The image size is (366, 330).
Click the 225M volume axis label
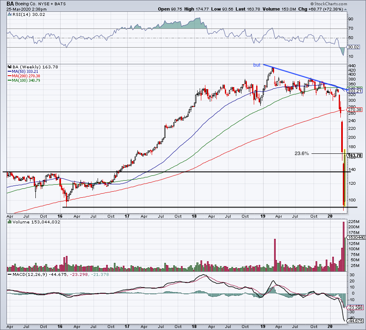click(354, 222)
